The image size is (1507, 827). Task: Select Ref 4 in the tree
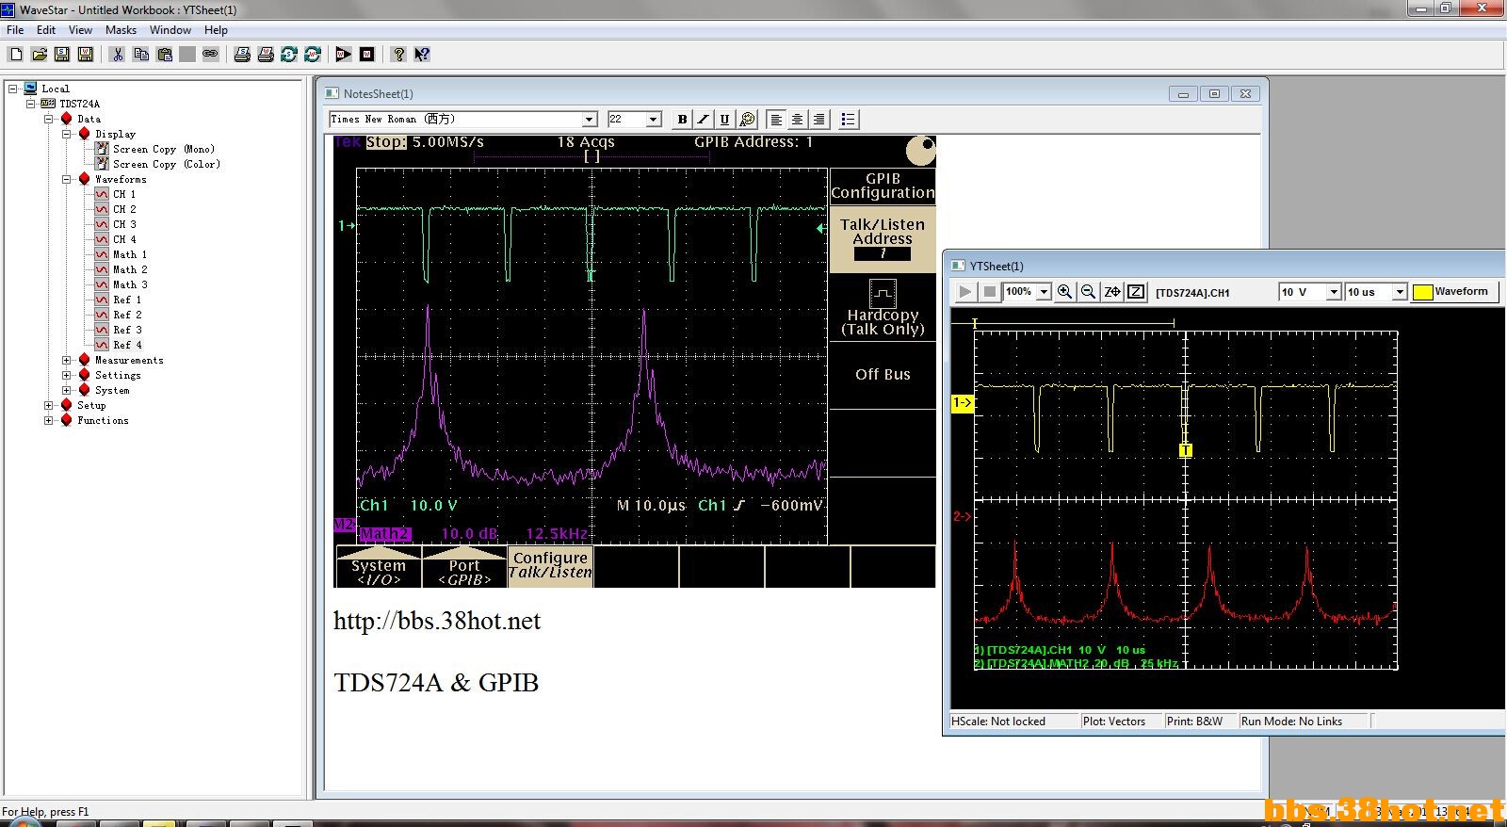click(127, 345)
